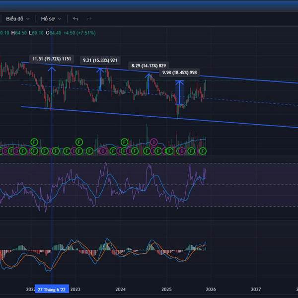298x298 pixels.
Task: Click 2024 on the time axis
Action: pos(120,289)
